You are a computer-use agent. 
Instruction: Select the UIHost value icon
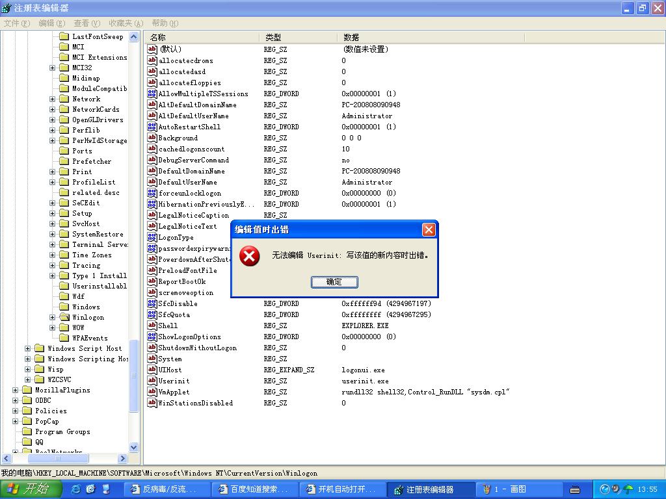coord(152,370)
